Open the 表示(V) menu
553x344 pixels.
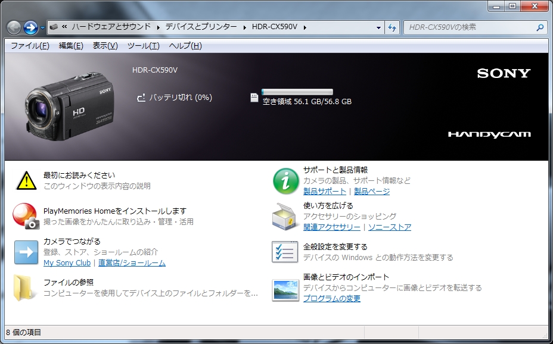pyautogui.click(x=105, y=46)
